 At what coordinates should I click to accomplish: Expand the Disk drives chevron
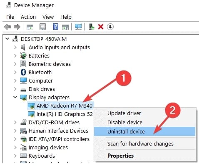[x=15, y=89]
